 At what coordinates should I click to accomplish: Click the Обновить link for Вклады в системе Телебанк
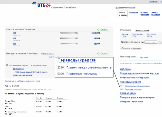coord(104,53)
